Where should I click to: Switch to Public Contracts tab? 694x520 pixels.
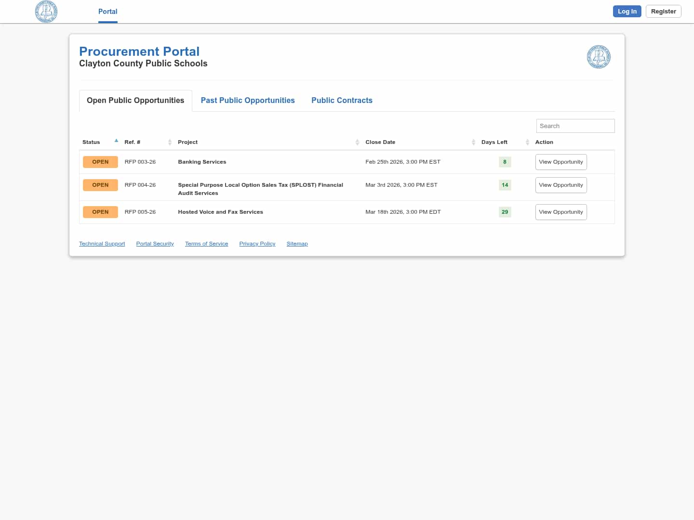(342, 100)
